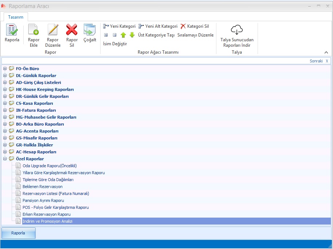Screen dimensions: 333x249
Task: Click Kategori Sil with red X
Action: click(195, 26)
